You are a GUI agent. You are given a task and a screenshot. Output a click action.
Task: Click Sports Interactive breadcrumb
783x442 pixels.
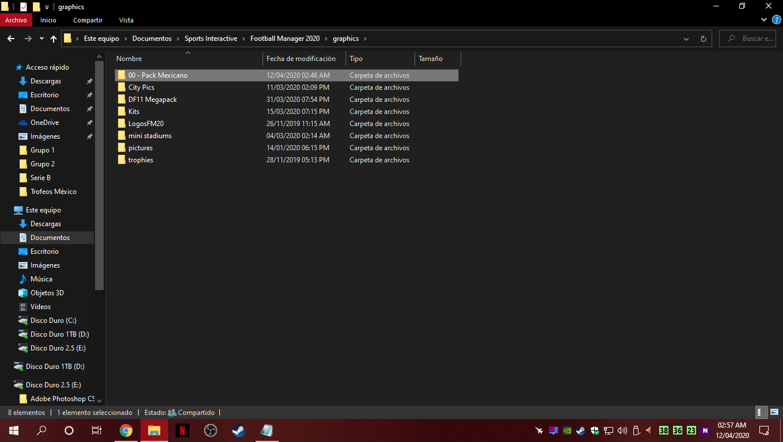[211, 39]
